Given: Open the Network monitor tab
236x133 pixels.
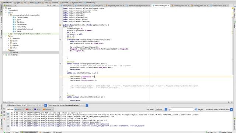Looking at the screenshot, I should click(x=48, y=109).
